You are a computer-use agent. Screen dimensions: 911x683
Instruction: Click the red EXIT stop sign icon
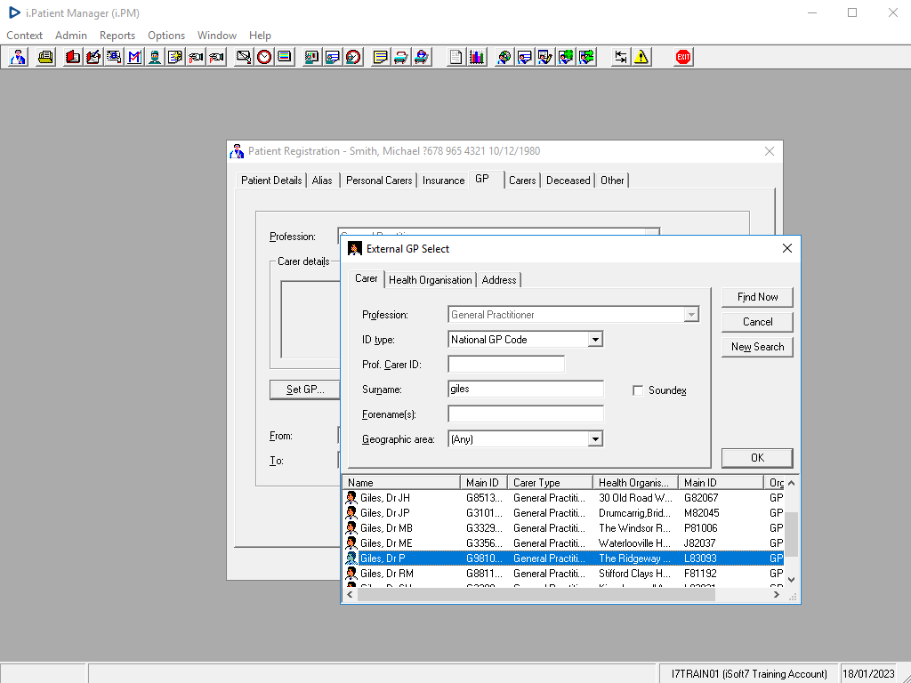pyautogui.click(x=683, y=57)
